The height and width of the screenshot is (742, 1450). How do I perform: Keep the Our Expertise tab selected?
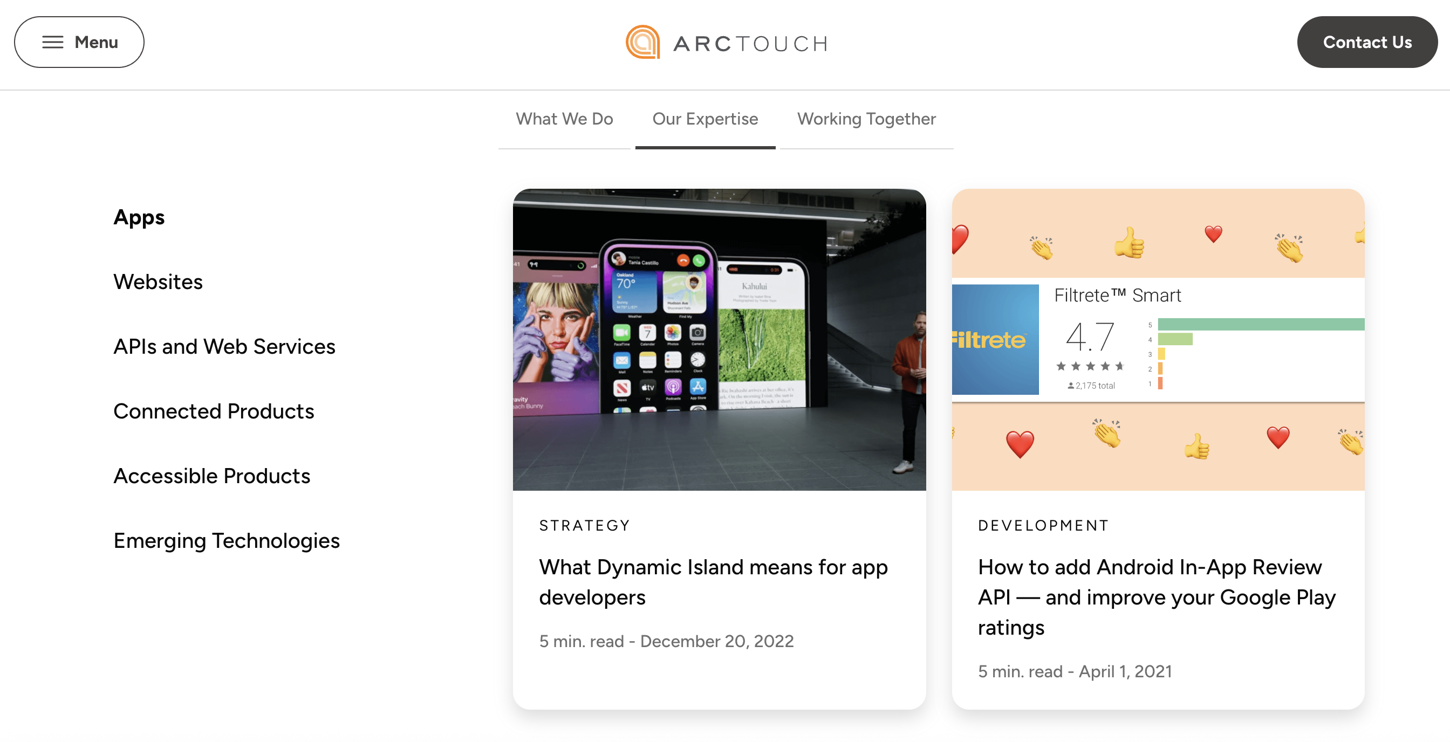(705, 119)
